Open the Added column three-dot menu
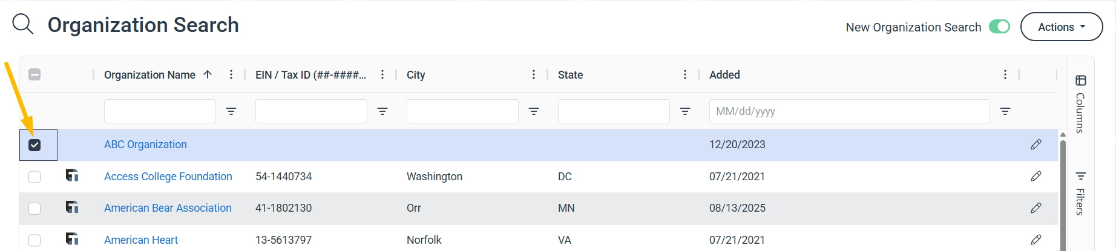This screenshot has height=251, width=1116. pos(1005,74)
